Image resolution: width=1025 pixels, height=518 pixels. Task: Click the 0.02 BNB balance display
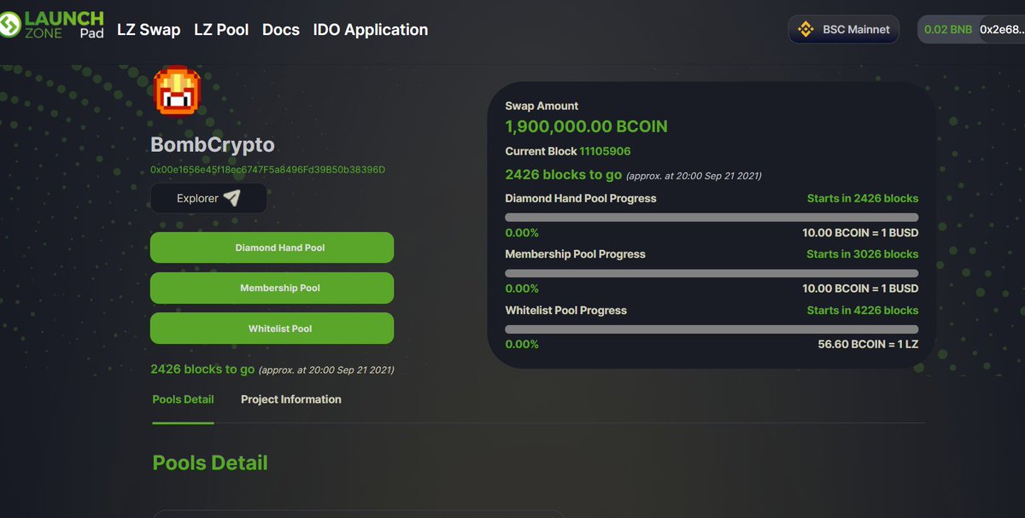point(948,29)
